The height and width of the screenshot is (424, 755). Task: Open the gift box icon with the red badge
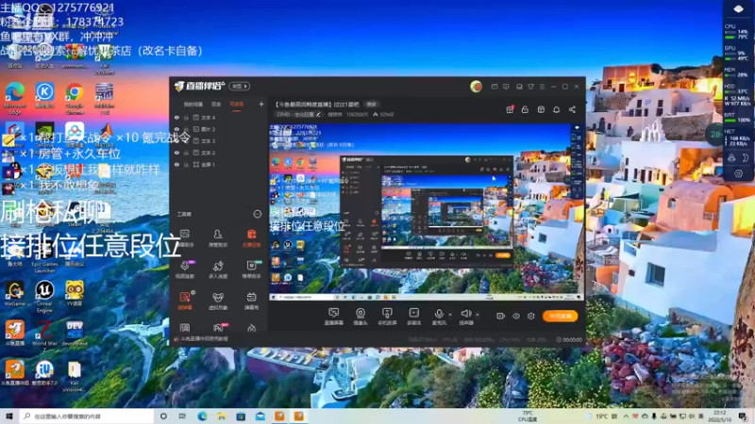(510, 109)
